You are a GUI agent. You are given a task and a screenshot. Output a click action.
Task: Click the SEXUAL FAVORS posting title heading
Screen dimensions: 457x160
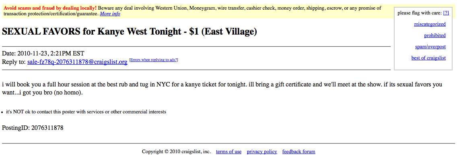pyautogui.click(x=130, y=31)
